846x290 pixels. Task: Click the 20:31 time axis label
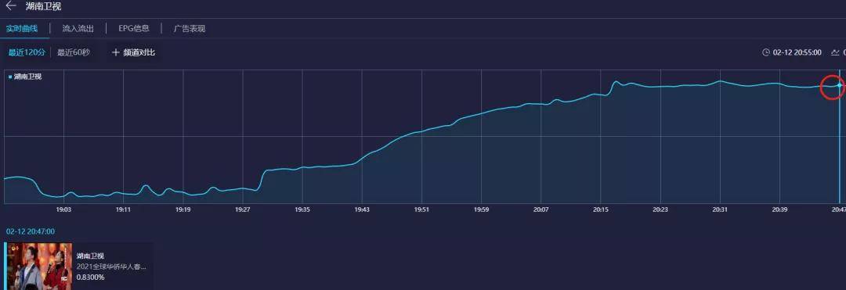coord(720,209)
